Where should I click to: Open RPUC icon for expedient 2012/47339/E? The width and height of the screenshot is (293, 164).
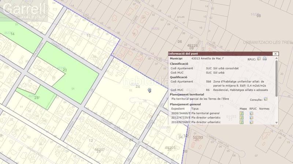click(x=252, y=118)
